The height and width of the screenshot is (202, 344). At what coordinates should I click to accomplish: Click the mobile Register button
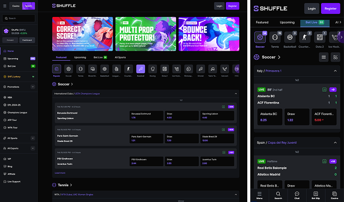pyautogui.click(x=331, y=8)
